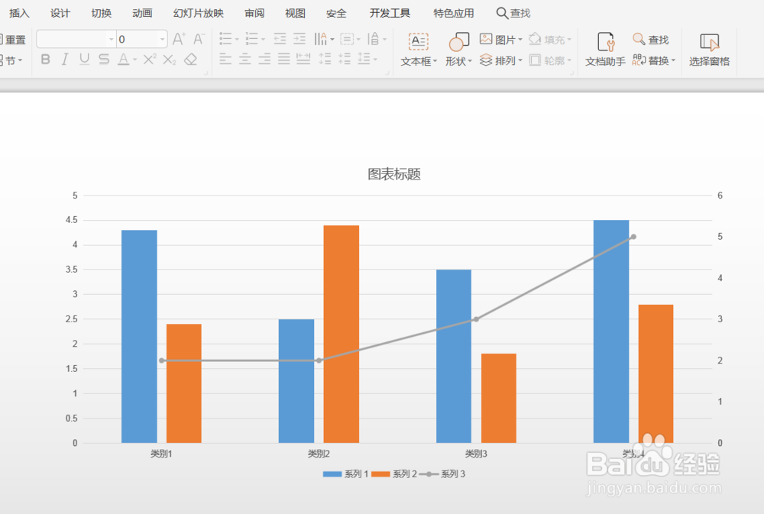Click the paragraph-spacing icon beside distributed alignment

[325, 60]
